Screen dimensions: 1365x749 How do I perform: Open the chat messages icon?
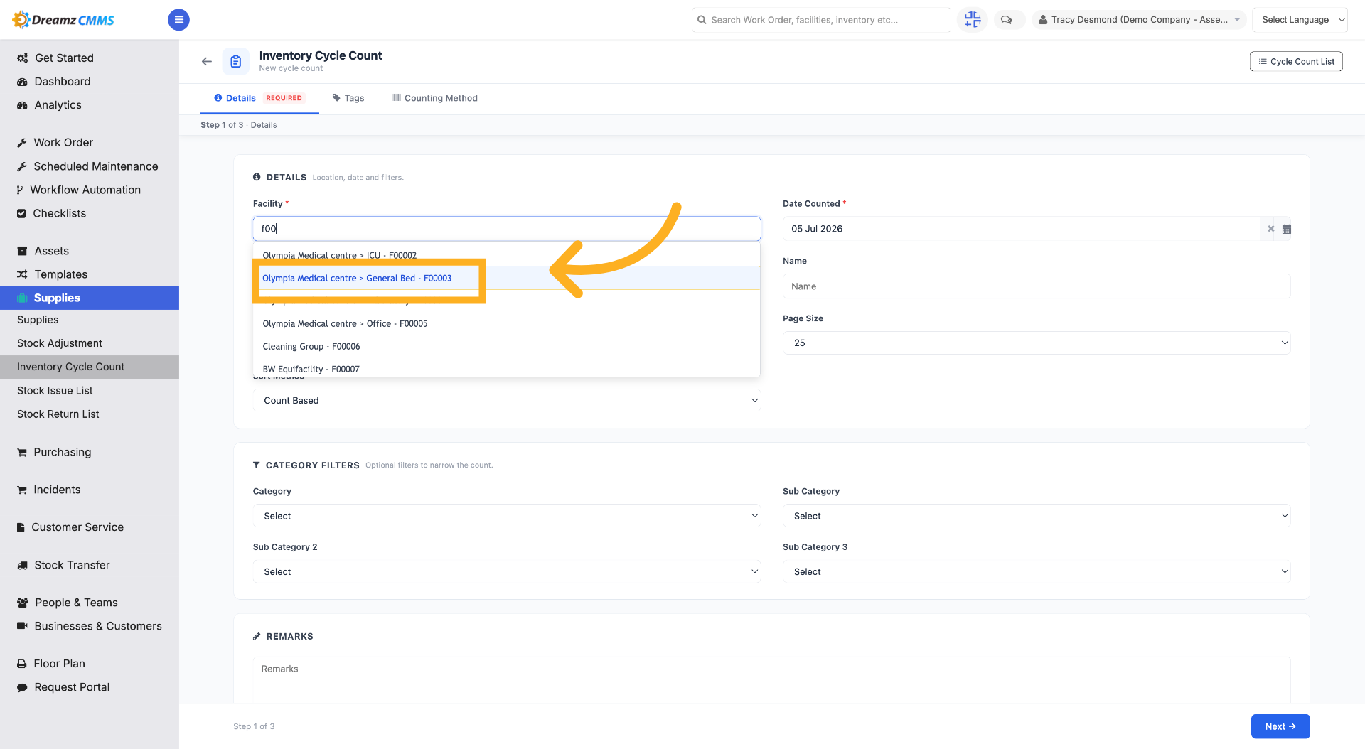[x=1007, y=20]
